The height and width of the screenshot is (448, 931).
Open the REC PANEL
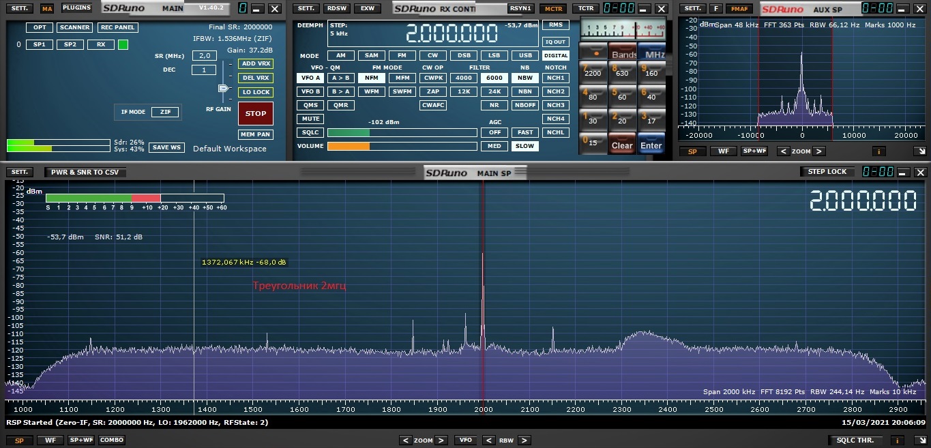tap(117, 28)
